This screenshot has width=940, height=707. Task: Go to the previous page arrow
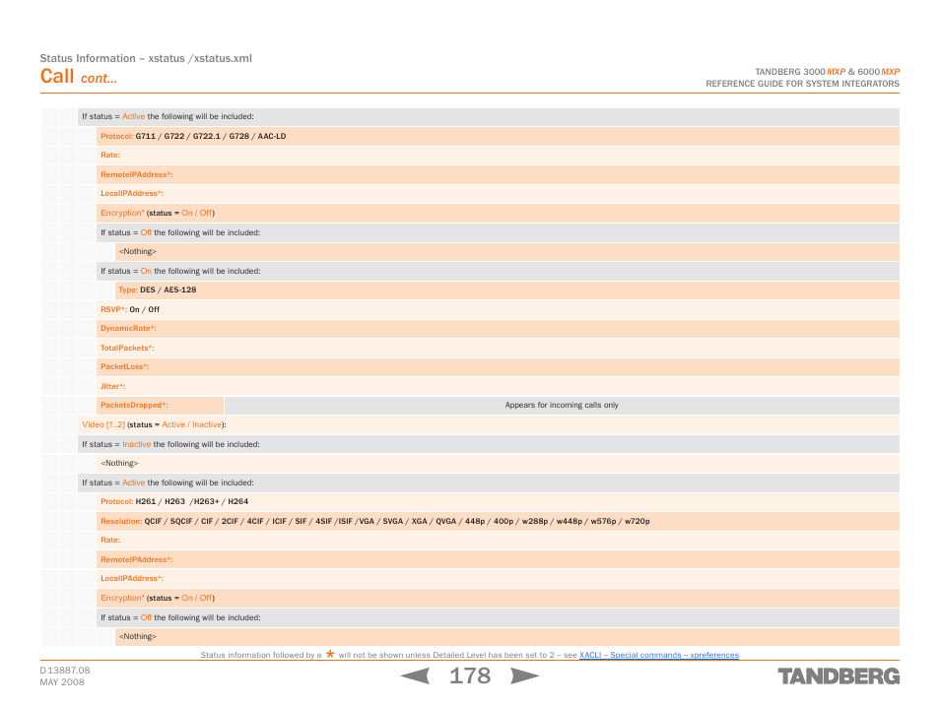415,675
